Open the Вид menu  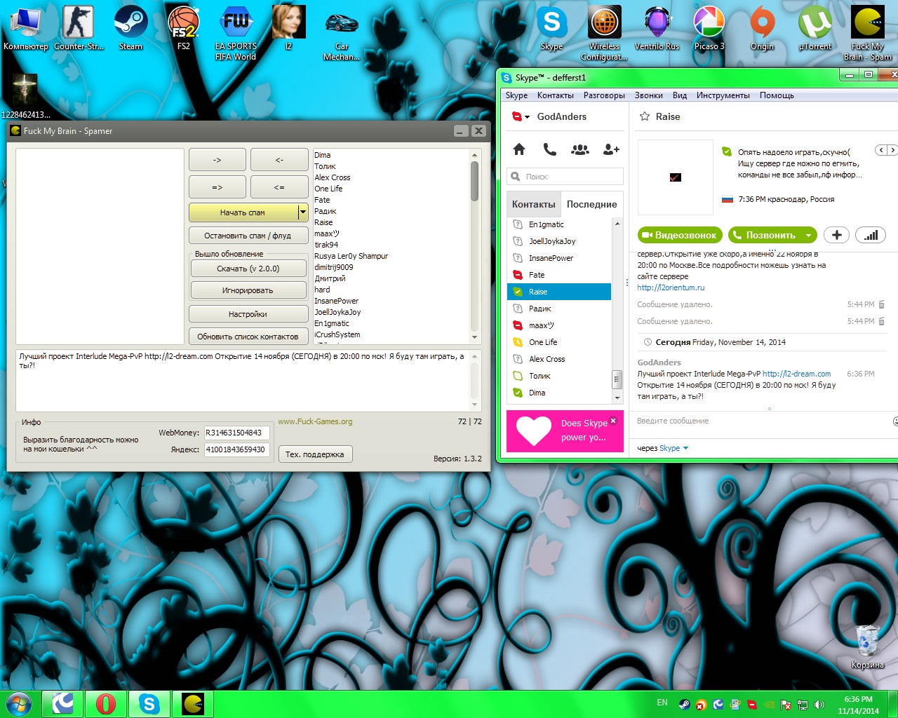click(680, 95)
